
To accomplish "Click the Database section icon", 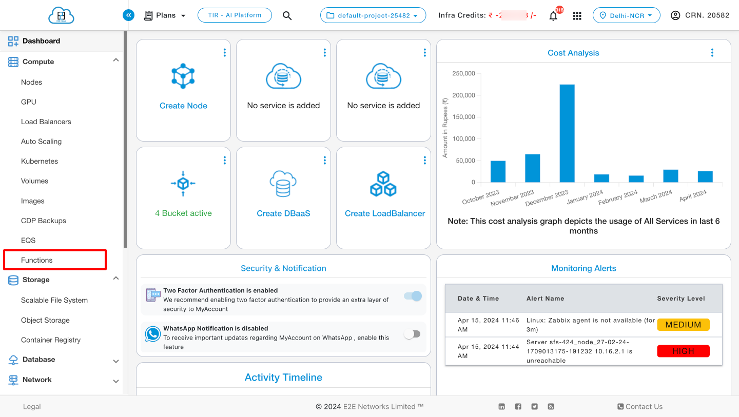I will [x=13, y=360].
